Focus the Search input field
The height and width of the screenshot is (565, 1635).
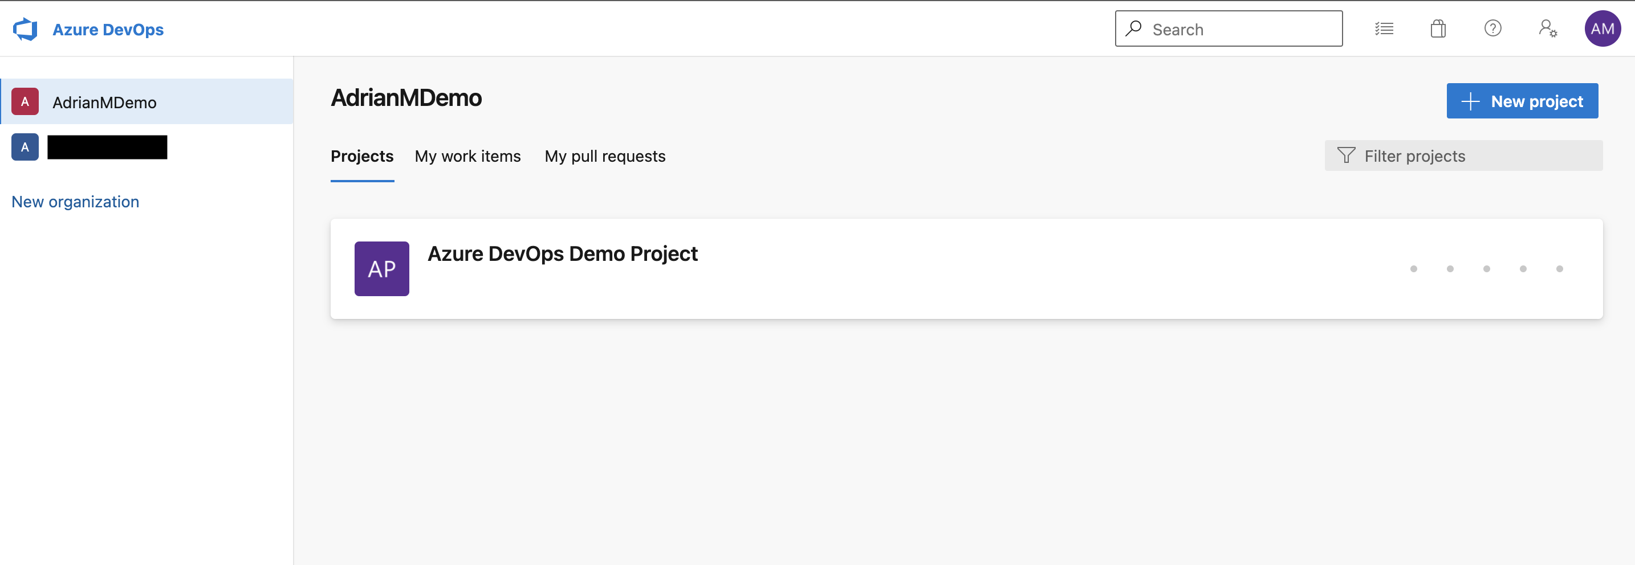[x=1228, y=28]
